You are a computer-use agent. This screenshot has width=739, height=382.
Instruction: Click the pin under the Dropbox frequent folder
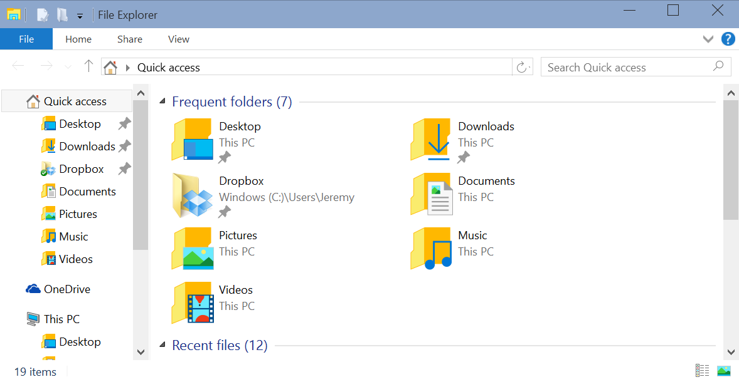point(225,212)
